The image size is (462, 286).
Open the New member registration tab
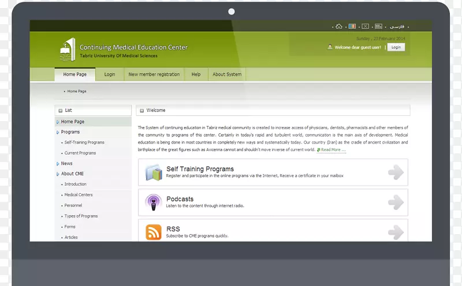coord(154,74)
